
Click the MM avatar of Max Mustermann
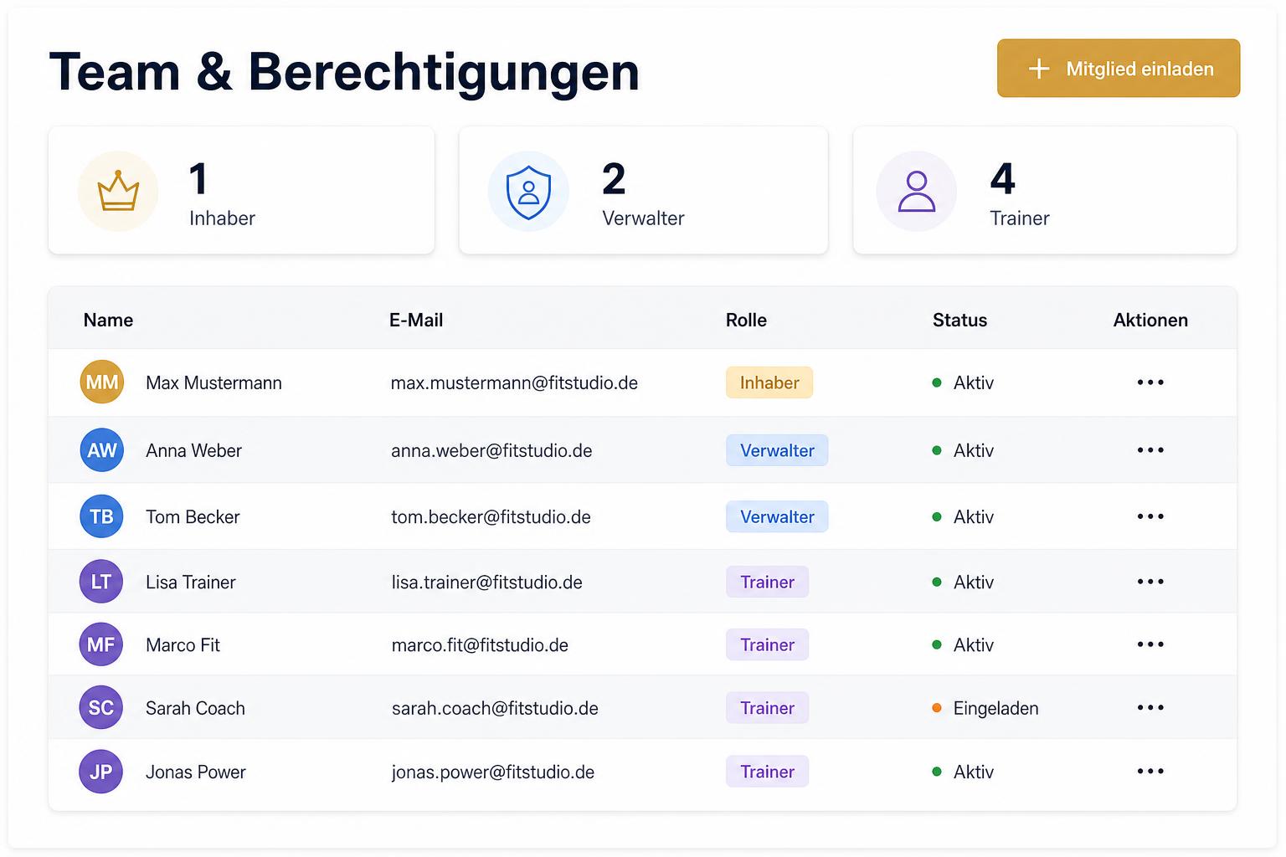(102, 382)
